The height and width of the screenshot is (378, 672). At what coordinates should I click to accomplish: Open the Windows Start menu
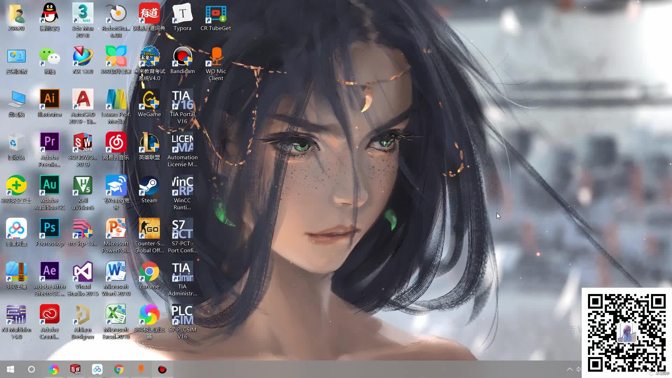pyautogui.click(x=10, y=369)
